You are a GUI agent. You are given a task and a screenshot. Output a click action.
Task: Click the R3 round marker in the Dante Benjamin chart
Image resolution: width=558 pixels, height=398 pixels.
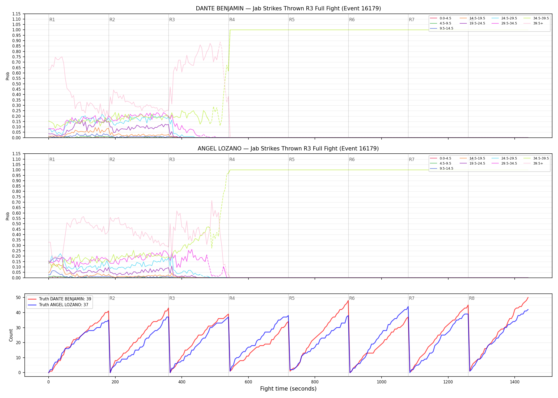(x=172, y=20)
